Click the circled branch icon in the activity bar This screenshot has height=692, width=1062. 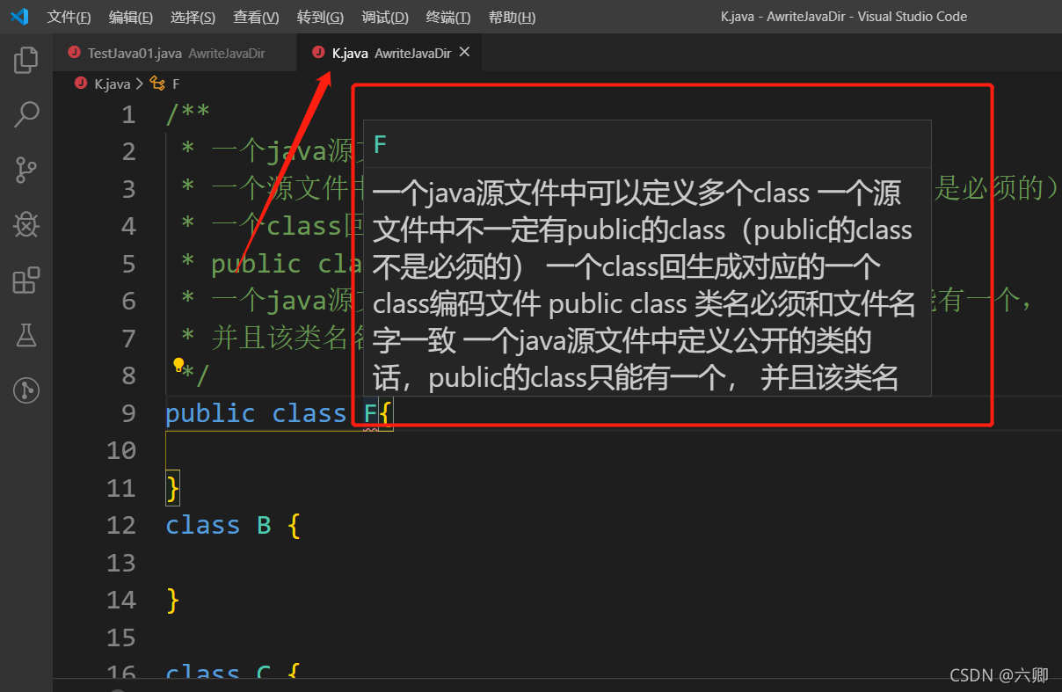(x=25, y=390)
